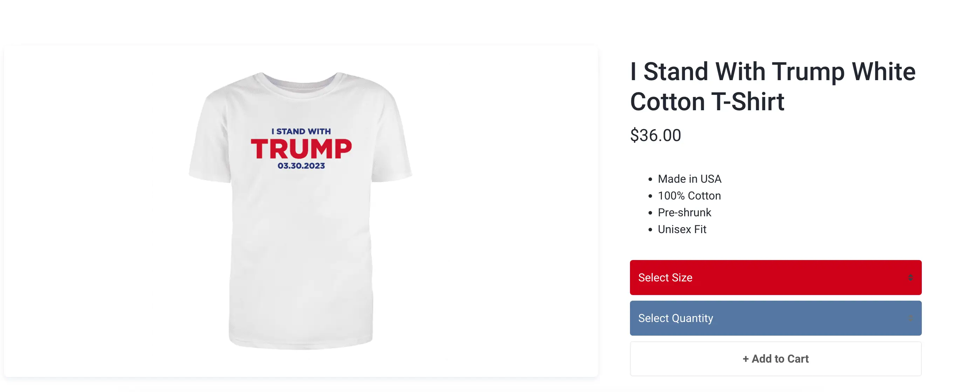This screenshot has width=960, height=392.
Task: Click the Pre-shrunk bullet item
Action: tap(684, 212)
